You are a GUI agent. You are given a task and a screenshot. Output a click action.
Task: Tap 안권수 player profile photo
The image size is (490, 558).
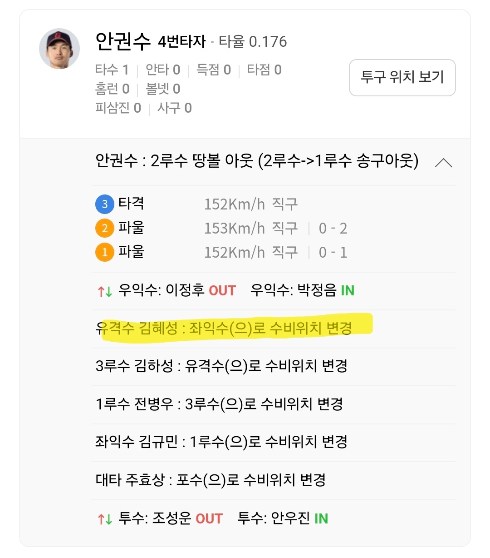59,49
